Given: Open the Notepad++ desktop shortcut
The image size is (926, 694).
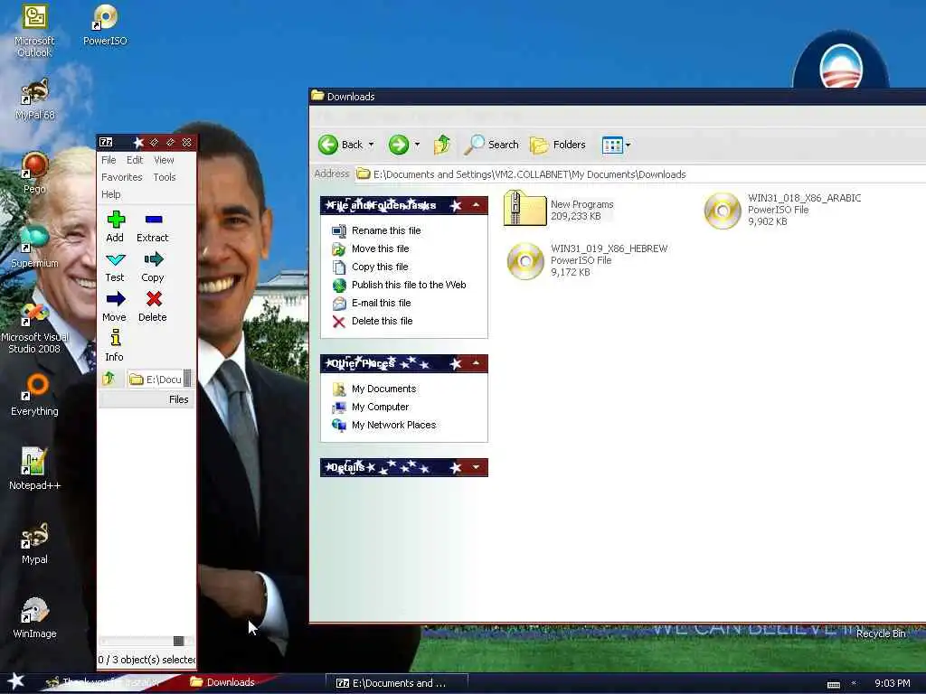Looking at the screenshot, I should (34, 469).
